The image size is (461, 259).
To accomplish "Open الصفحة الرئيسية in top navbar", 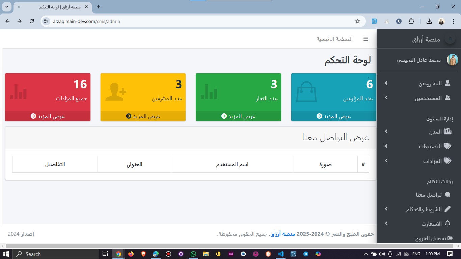I will 334,39.
